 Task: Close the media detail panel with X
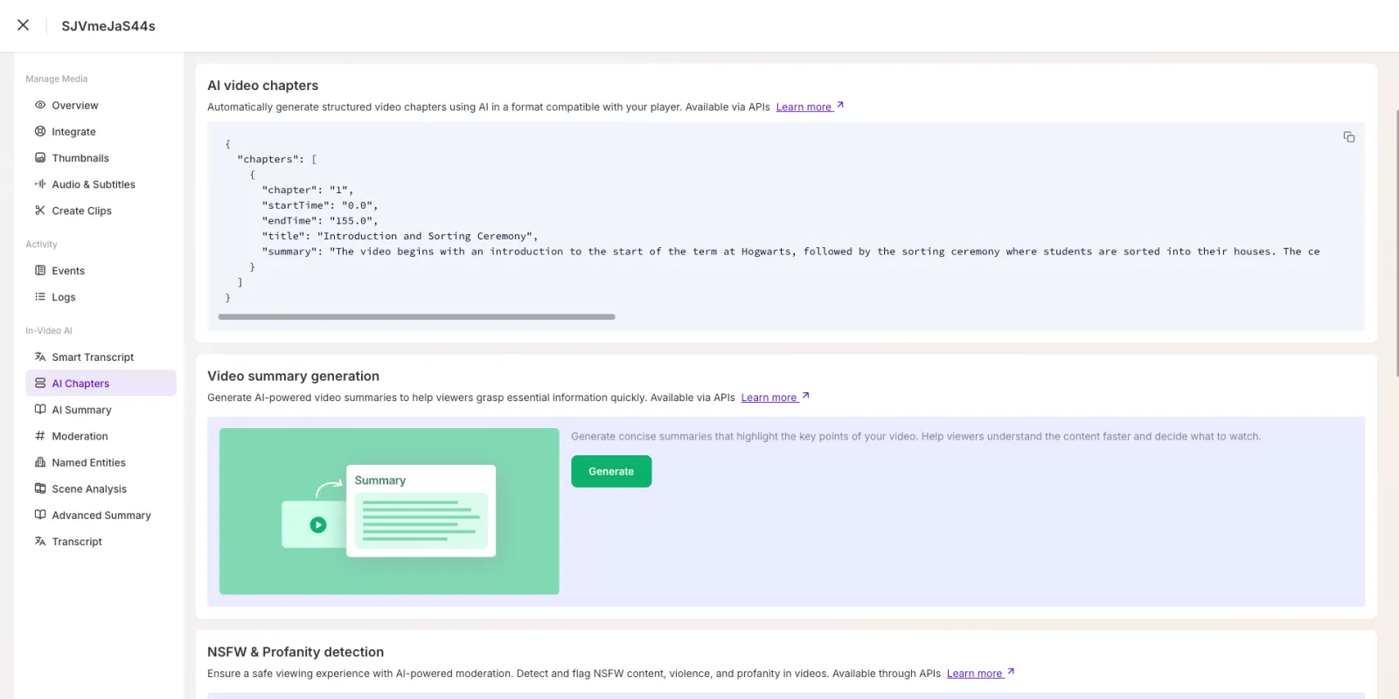[x=24, y=25]
